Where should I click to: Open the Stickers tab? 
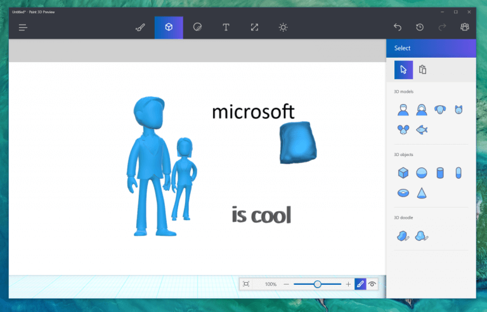point(197,27)
